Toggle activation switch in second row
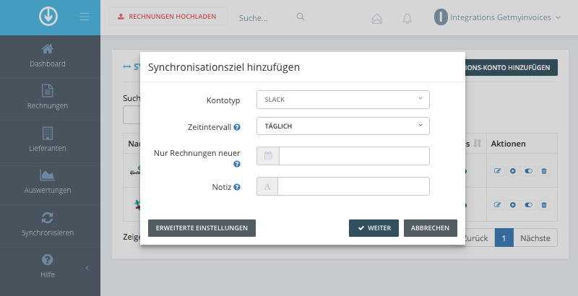 (x=528, y=205)
